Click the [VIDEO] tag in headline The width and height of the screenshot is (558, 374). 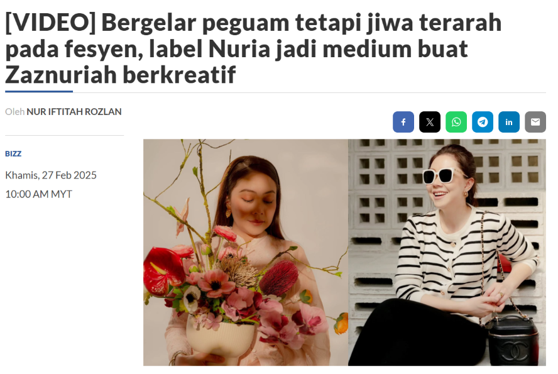click(50, 23)
